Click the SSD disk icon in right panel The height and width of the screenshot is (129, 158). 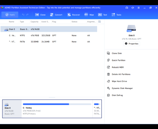click(131, 28)
